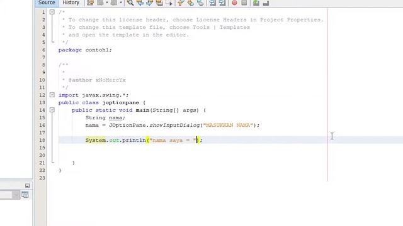The width and height of the screenshot is (403, 226).
Task: Click comment "and open the template in the editor."
Action: (128, 35)
